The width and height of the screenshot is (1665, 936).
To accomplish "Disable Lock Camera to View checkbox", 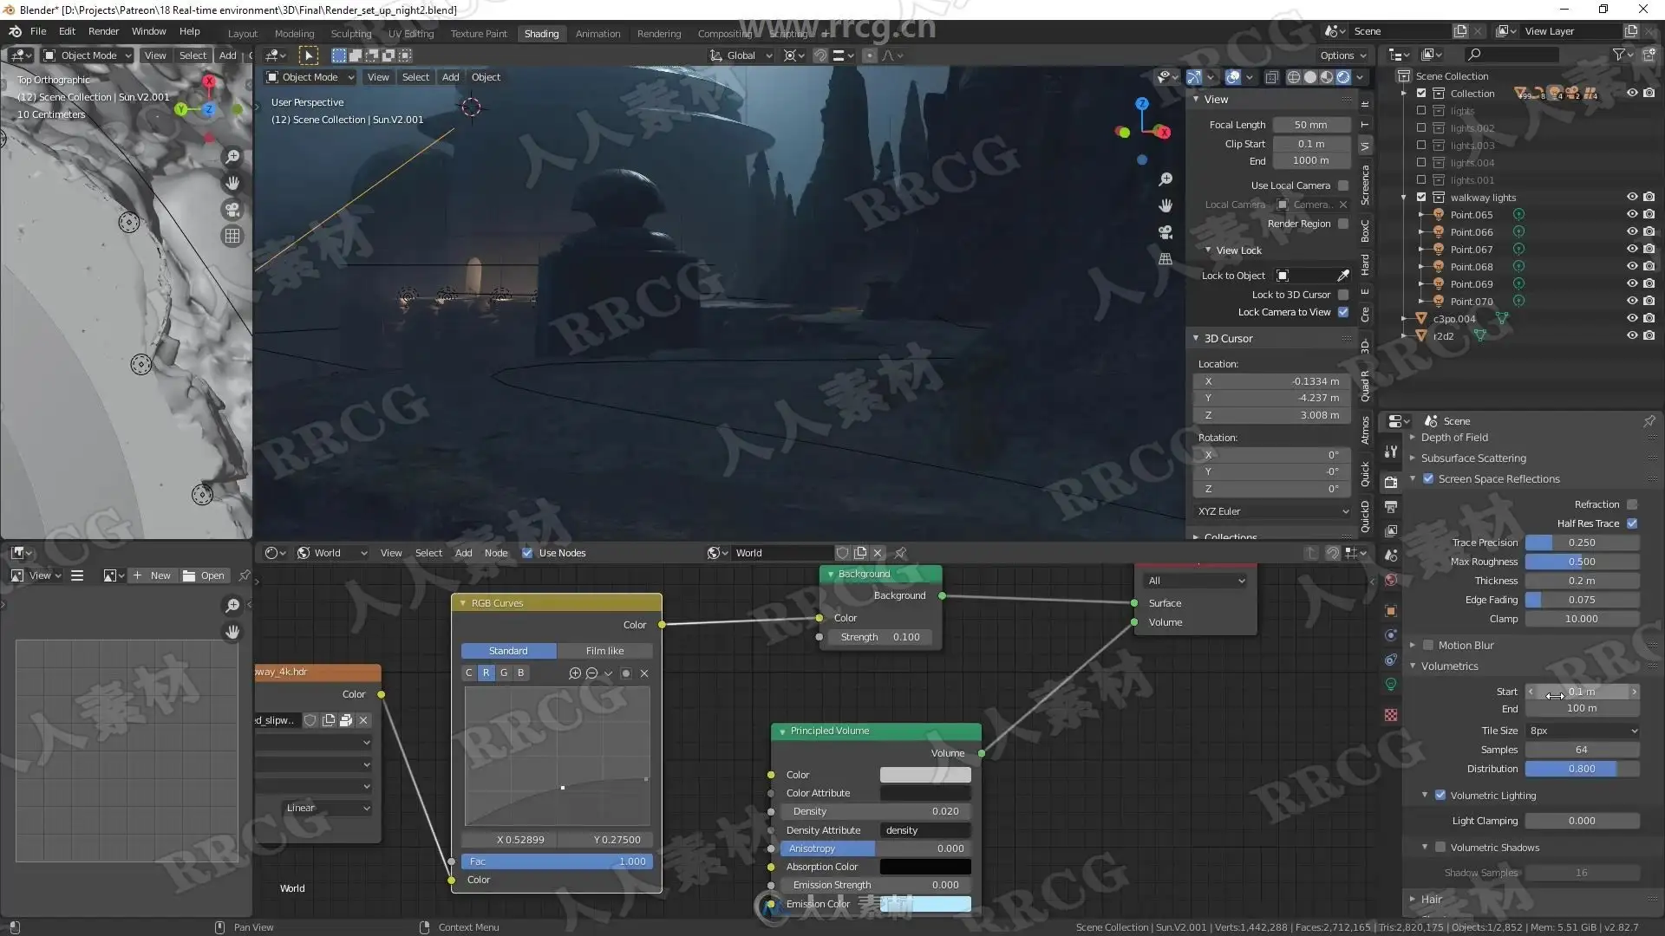I will pos(1343,312).
